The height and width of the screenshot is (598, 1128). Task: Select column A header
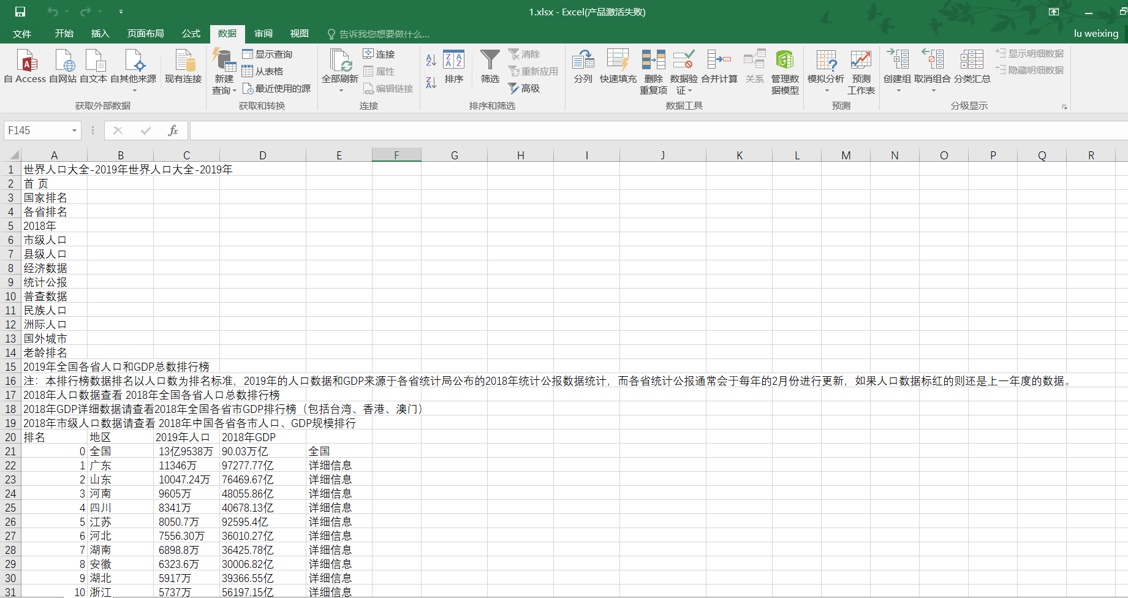(55, 155)
